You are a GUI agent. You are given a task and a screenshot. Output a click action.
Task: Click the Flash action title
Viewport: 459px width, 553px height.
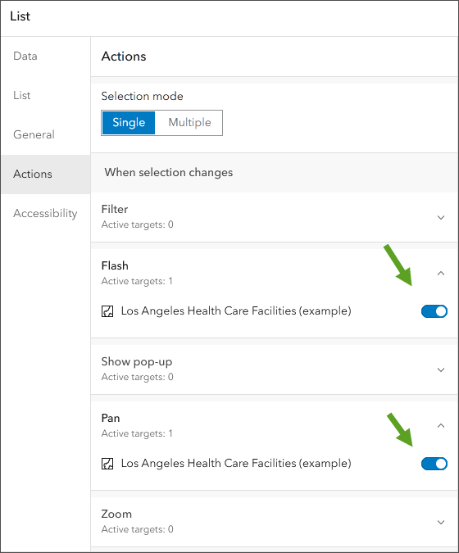(x=115, y=265)
